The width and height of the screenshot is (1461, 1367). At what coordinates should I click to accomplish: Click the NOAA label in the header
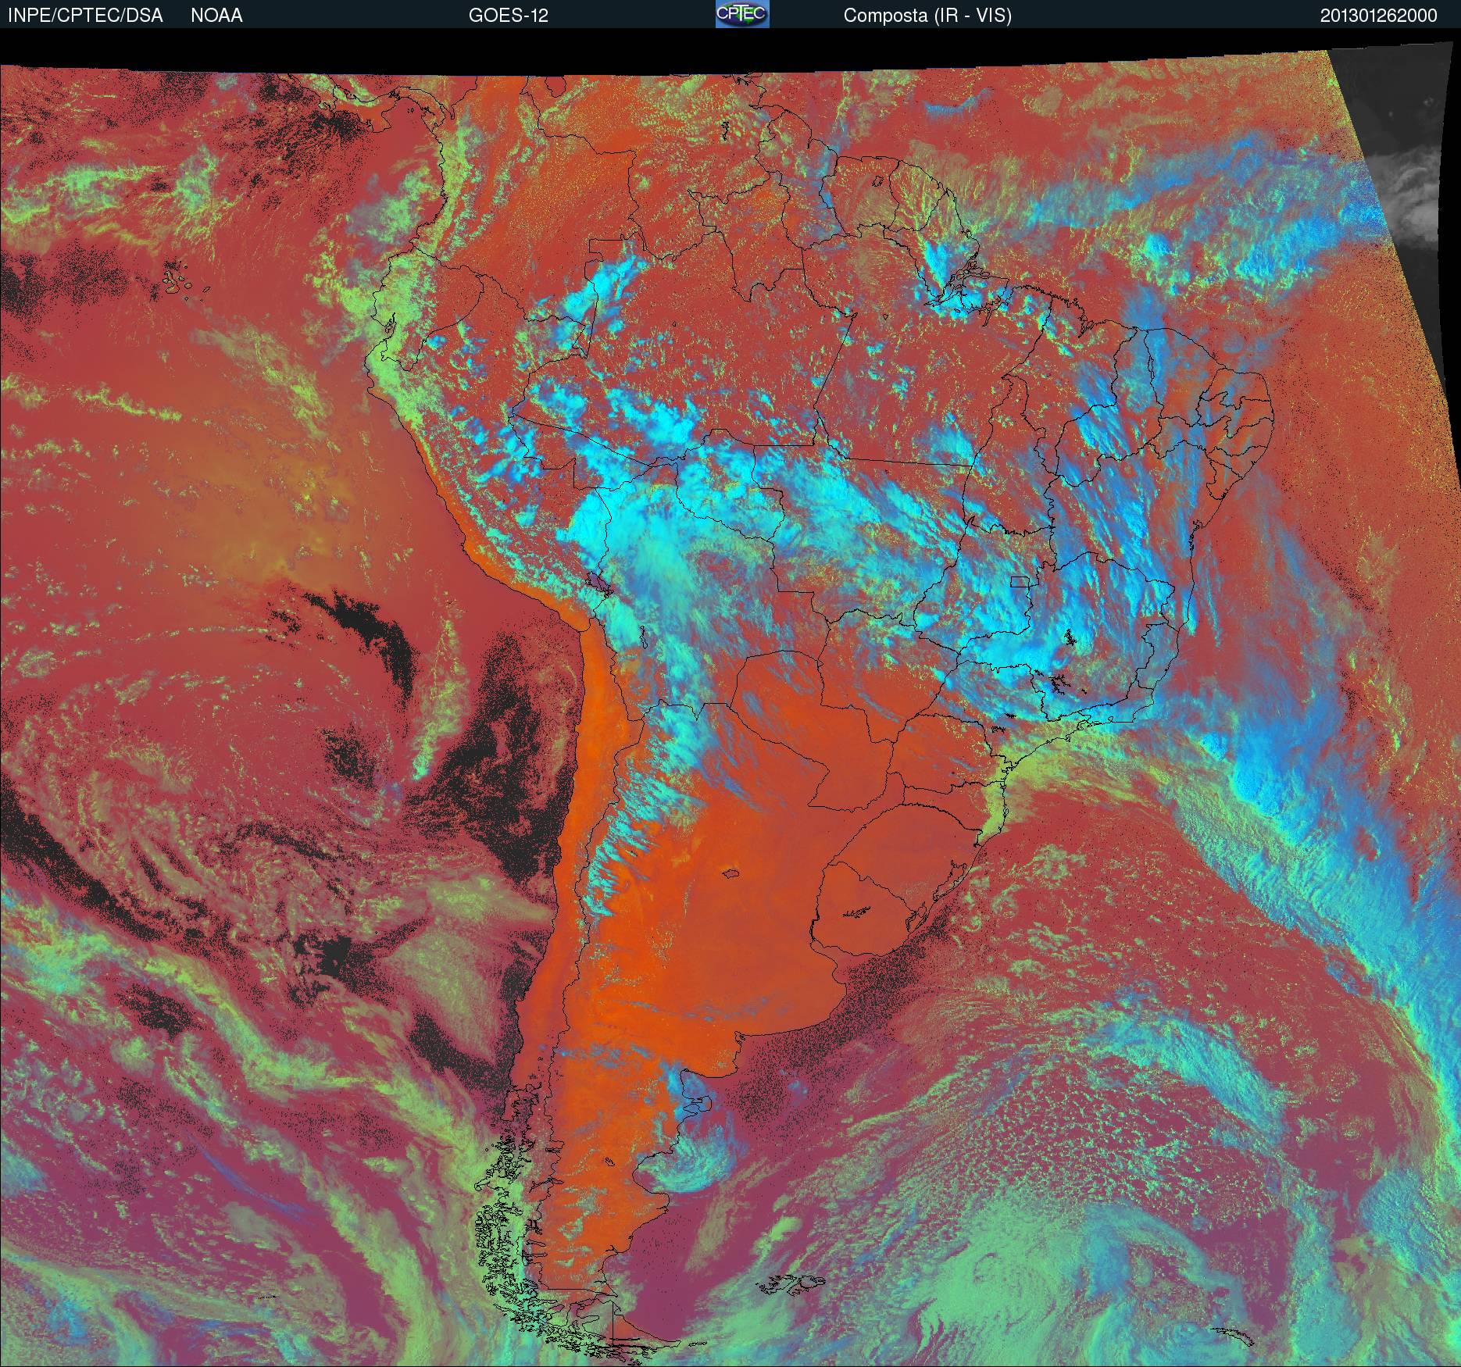point(216,16)
